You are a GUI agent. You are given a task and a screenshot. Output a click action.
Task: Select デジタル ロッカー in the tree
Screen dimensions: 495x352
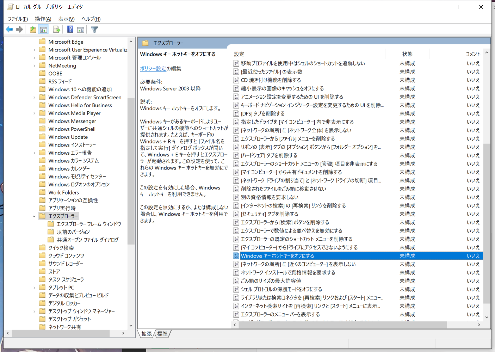click(x=64, y=303)
